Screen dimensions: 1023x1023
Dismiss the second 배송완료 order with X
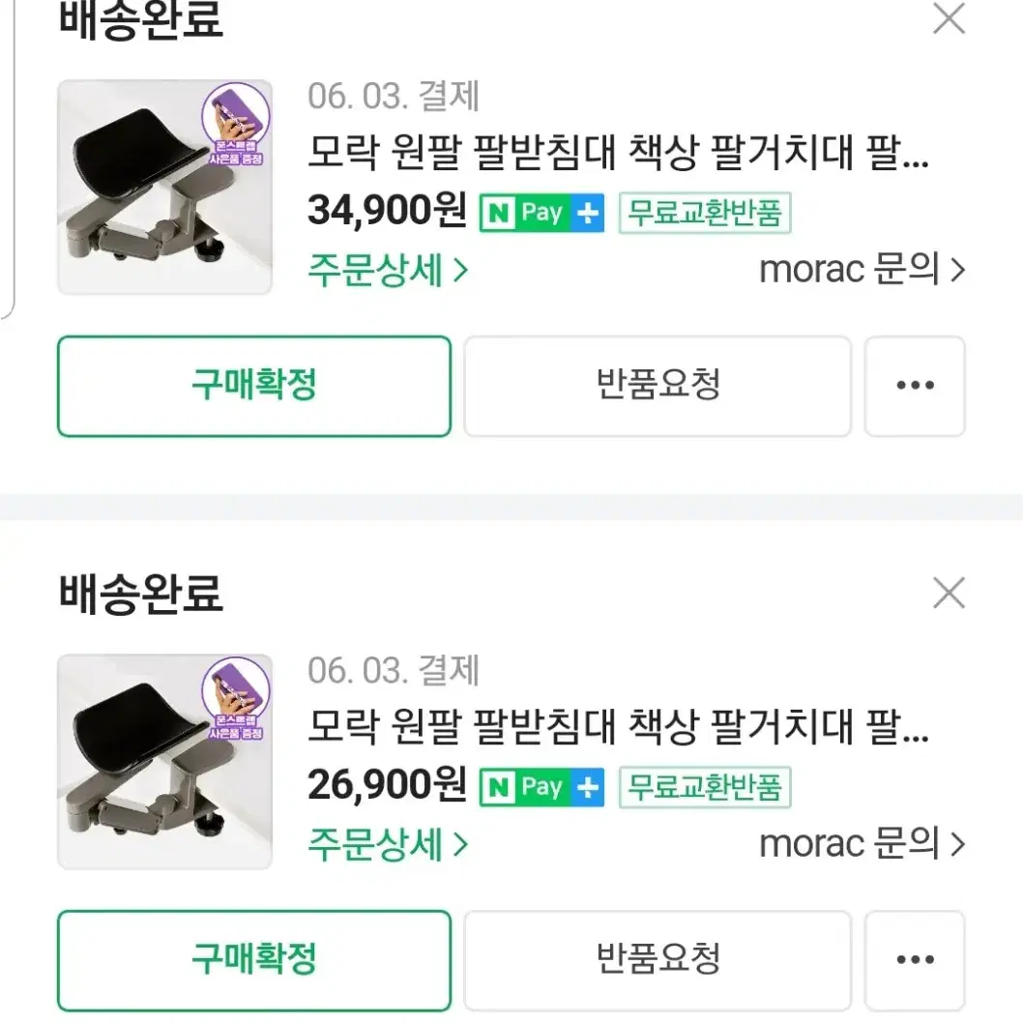pyautogui.click(x=949, y=593)
